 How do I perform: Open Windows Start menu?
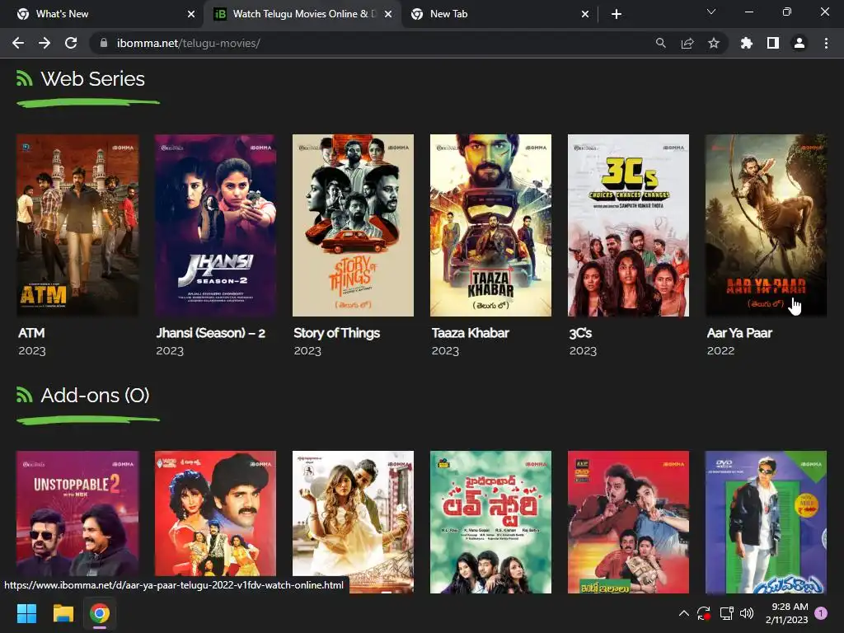tap(26, 613)
